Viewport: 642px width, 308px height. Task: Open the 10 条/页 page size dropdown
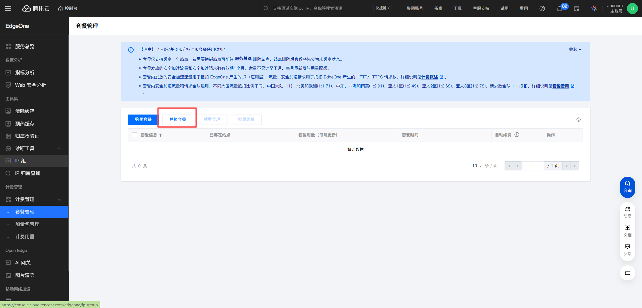[x=477, y=166]
